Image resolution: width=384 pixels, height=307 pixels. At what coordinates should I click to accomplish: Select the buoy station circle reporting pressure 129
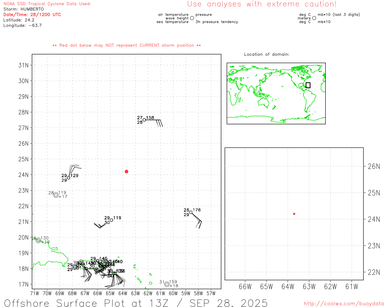click(69, 178)
